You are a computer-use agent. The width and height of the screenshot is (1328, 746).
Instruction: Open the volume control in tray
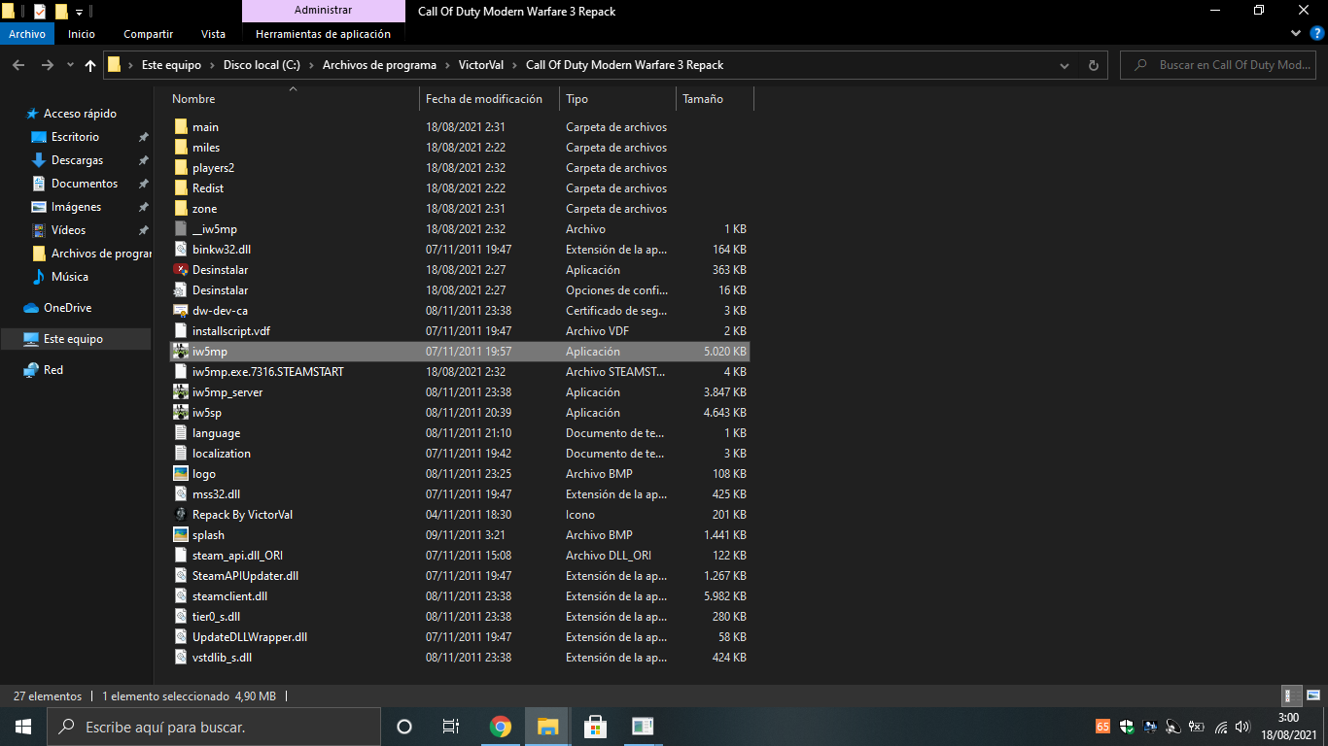[1243, 727]
